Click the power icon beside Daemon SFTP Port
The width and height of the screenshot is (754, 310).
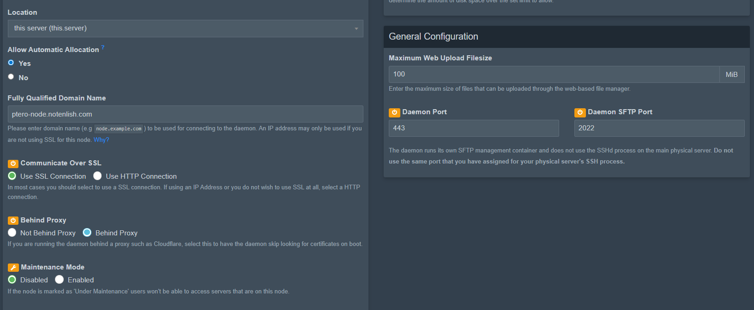580,112
